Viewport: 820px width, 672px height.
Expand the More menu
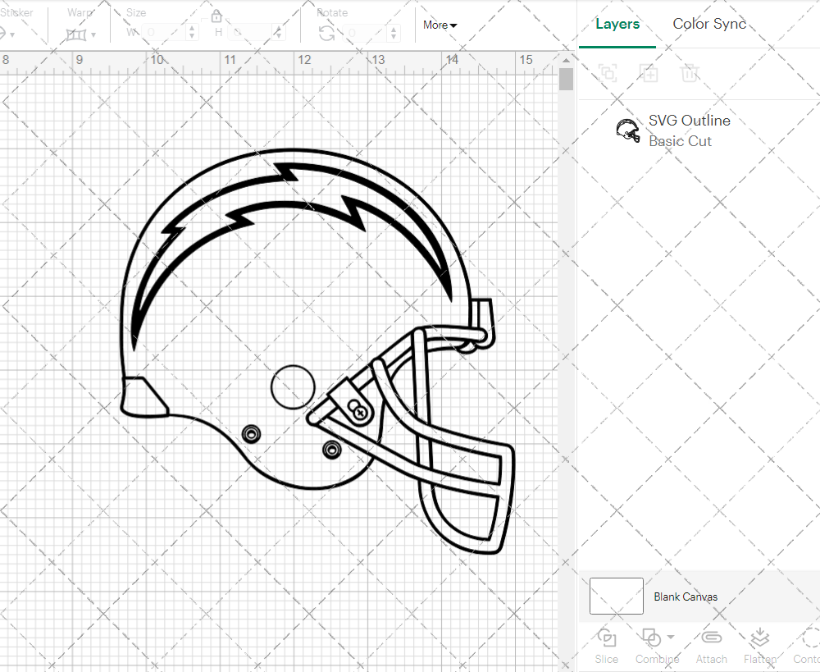[x=440, y=25]
